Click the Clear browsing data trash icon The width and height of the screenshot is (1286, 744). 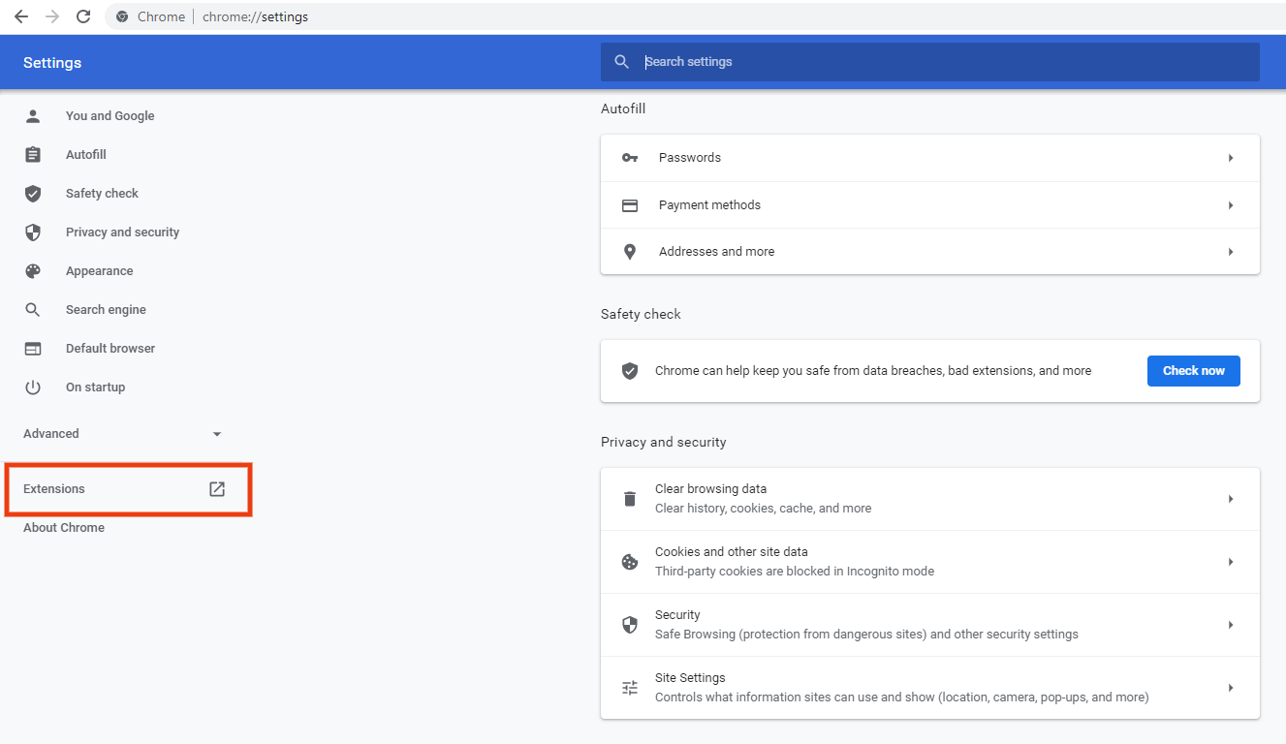630,498
